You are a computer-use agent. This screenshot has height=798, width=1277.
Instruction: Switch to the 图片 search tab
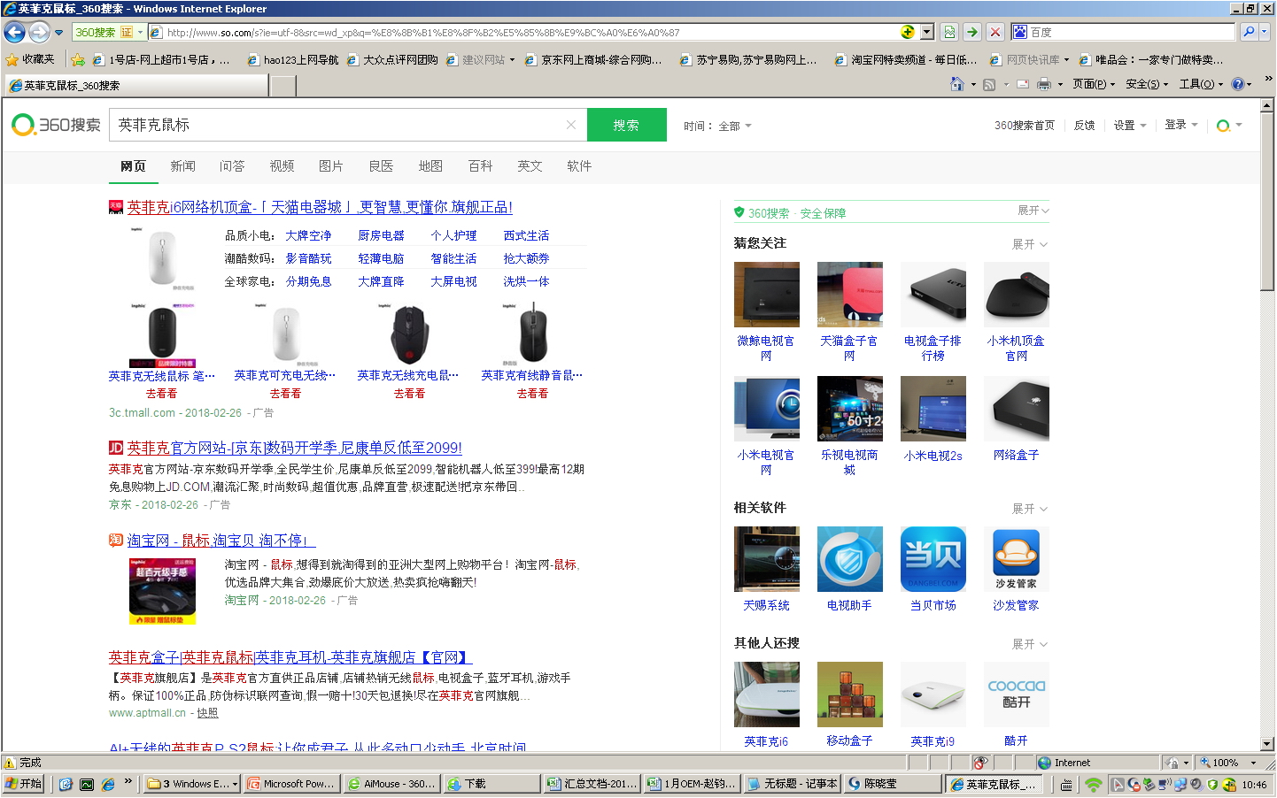[330, 166]
